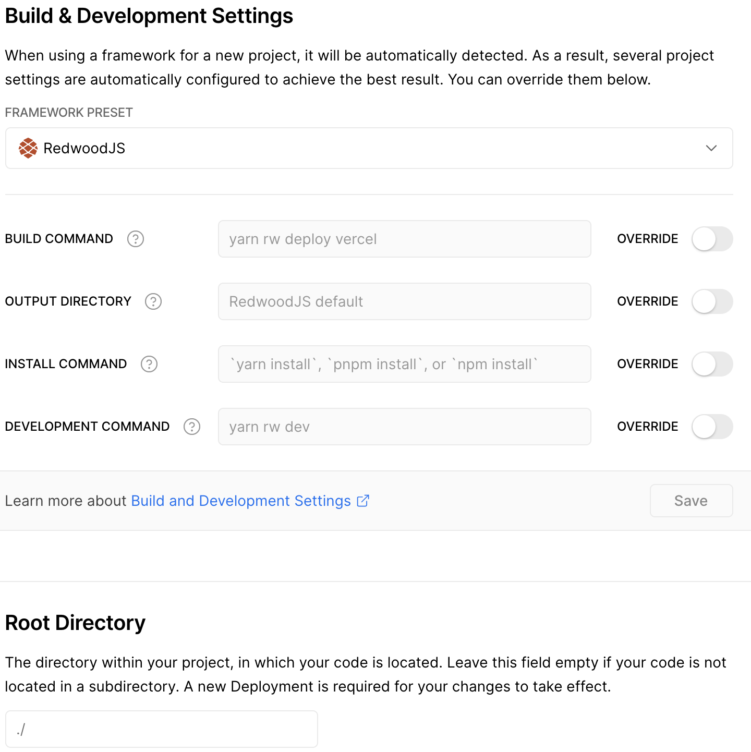751x752 pixels.
Task: Click the Root Directory path field
Action: tap(162, 729)
